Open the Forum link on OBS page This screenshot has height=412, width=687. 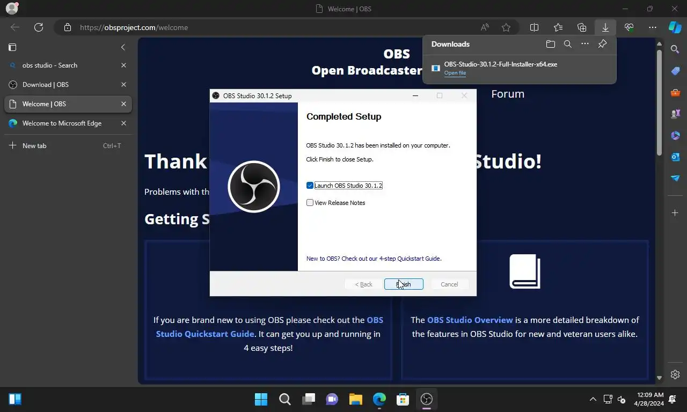(508, 94)
